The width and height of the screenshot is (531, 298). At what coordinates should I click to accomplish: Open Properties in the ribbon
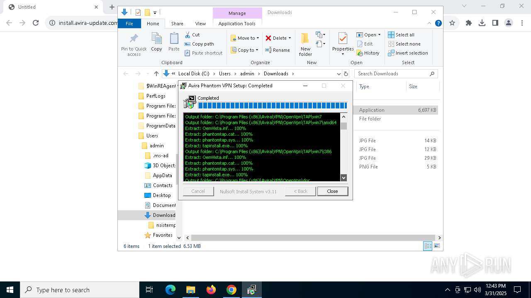click(343, 44)
